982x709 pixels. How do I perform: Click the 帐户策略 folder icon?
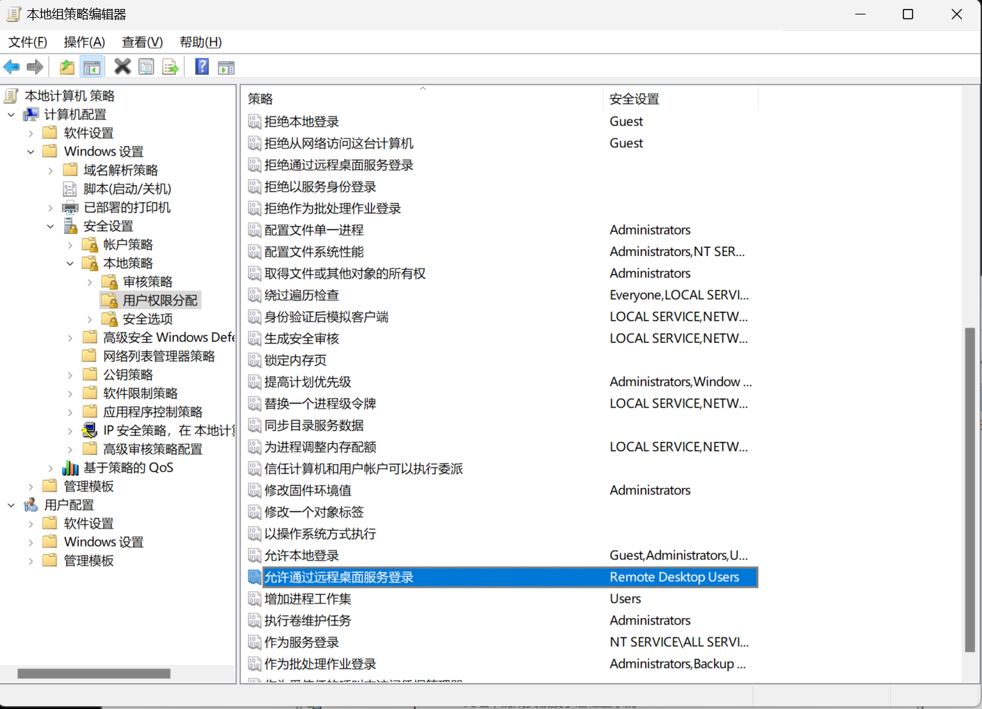coord(90,244)
